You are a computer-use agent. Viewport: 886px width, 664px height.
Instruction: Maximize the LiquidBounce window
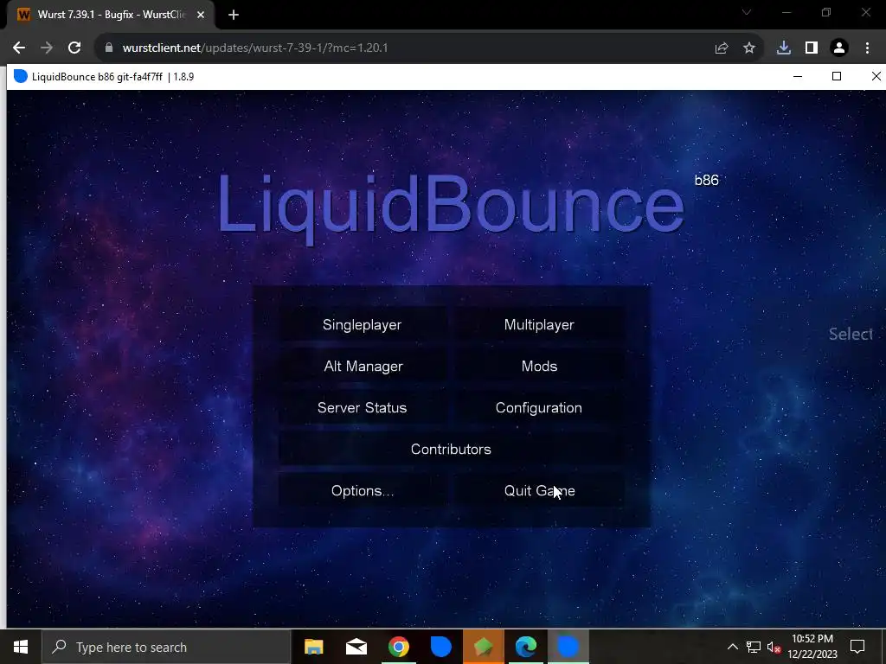click(837, 76)
